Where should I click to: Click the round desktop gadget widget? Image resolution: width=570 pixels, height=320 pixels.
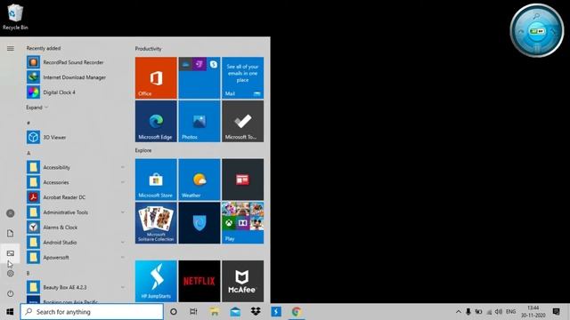click(537, 30)
